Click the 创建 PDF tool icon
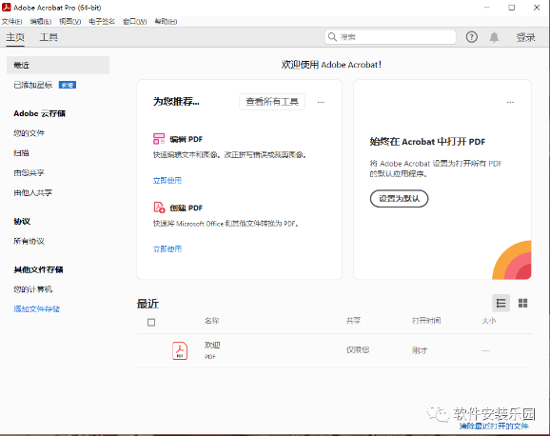This screenshot has height=436, width=550. [x=159, y=208]
